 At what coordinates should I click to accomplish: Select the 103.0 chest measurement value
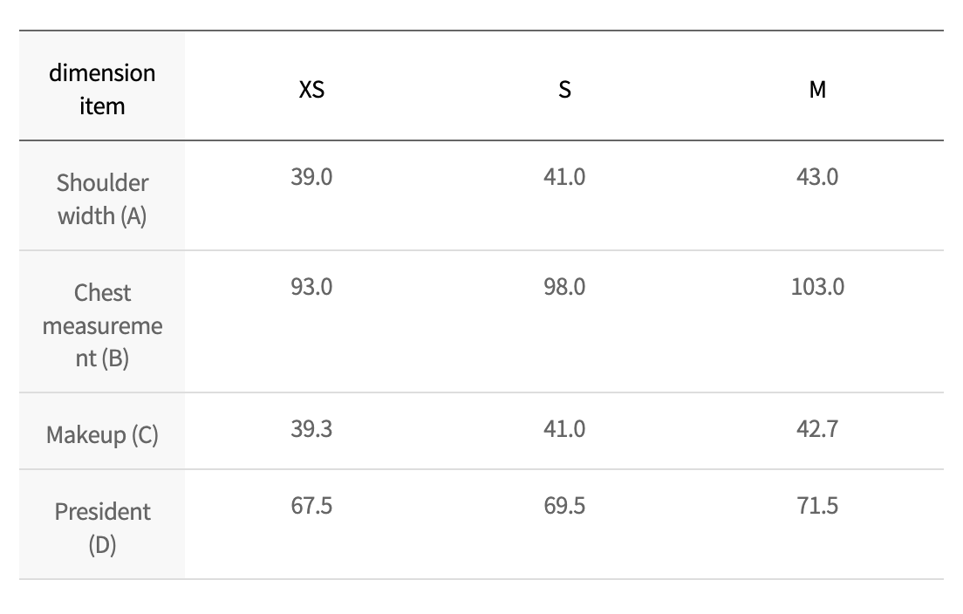(x=817, y=287)
